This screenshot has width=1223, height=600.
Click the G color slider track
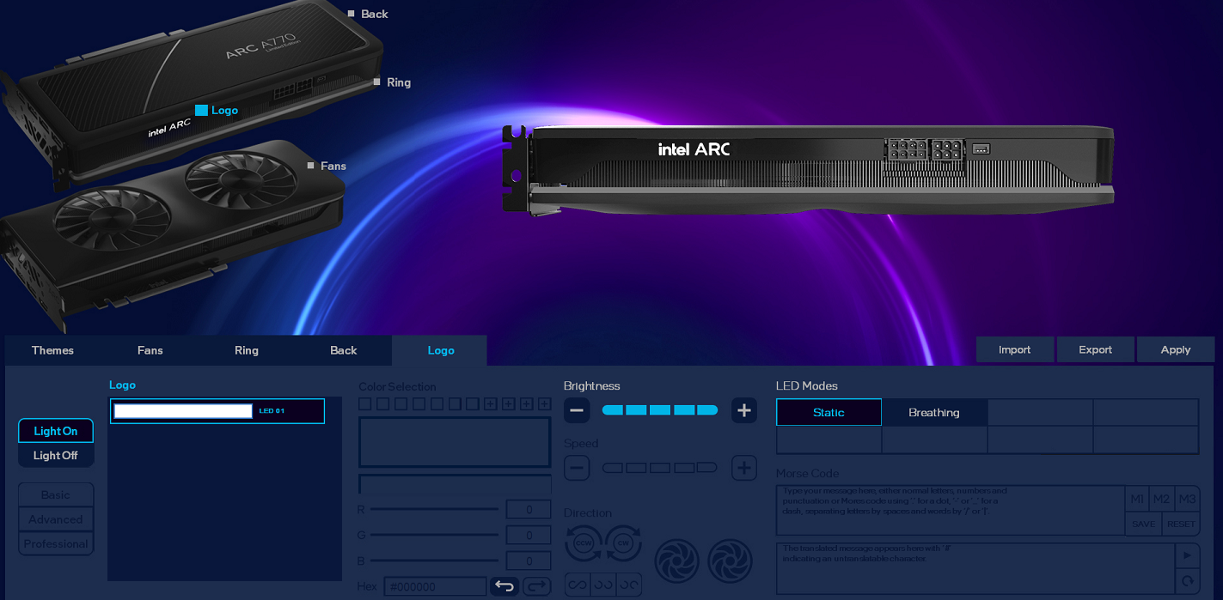[x=434, y=535]
